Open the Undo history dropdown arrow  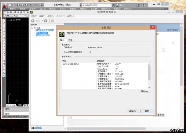click(x=33, y=5)
